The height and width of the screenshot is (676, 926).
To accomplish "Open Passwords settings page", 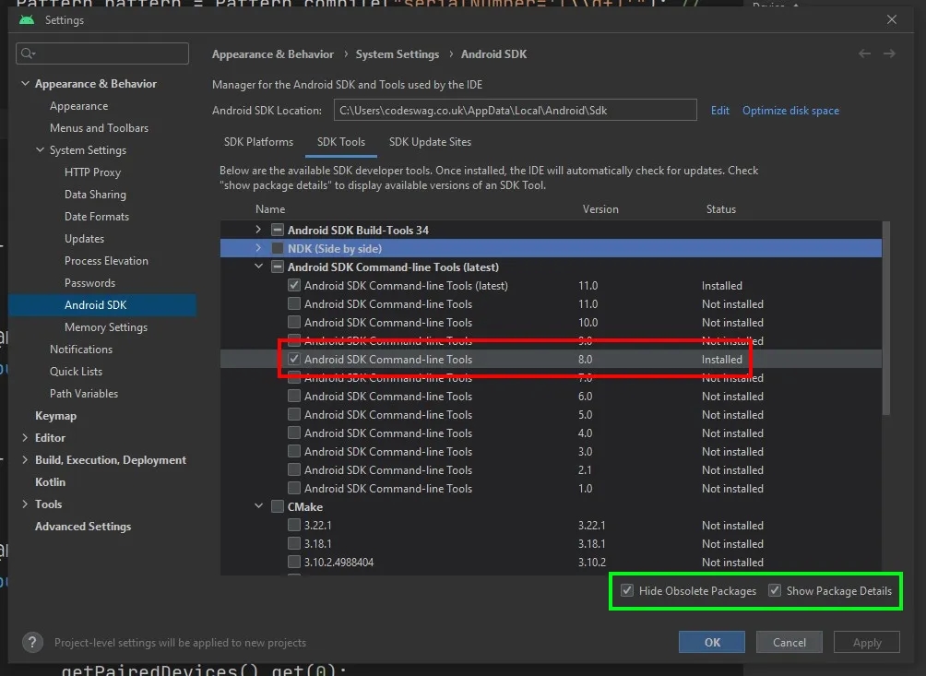I will click(89, 283).
